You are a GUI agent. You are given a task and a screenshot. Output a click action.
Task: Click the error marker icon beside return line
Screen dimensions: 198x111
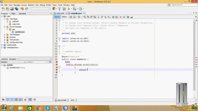[57, 70]
